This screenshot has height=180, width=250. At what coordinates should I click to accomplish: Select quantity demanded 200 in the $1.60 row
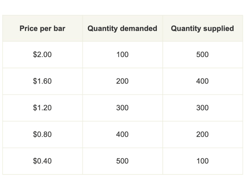tap(122, 81)
